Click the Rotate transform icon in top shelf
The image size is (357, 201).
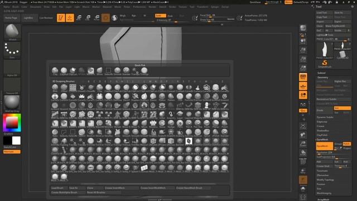point(97,18)
